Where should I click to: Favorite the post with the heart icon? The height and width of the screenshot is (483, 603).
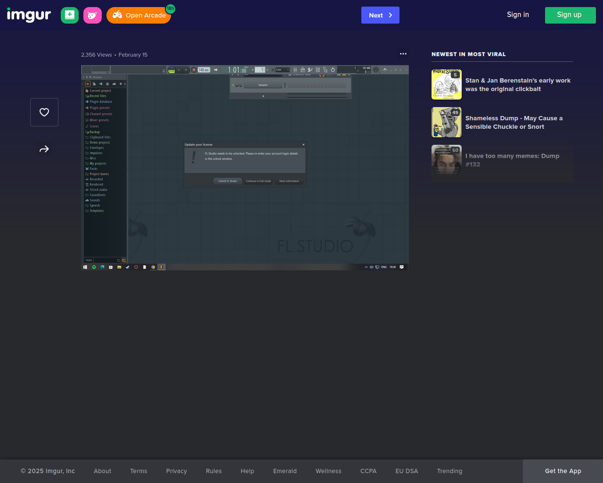(44, 112)
